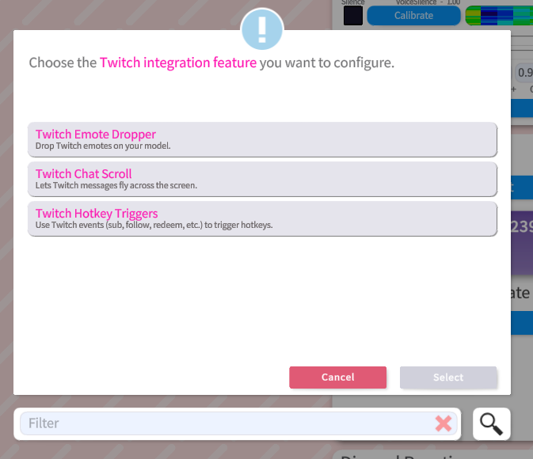Pick the Twitch Hotkey Triggers option
Screen dimensions: 533x459
click(x=262, y=218)
